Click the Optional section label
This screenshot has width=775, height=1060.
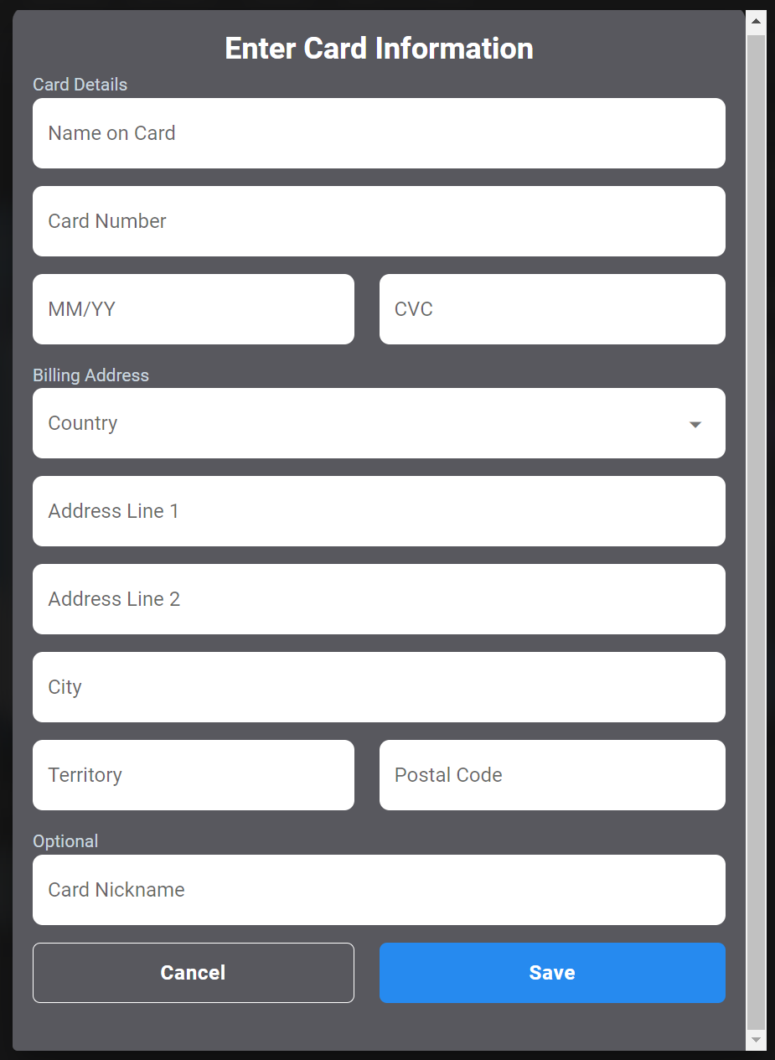(65, 841)
